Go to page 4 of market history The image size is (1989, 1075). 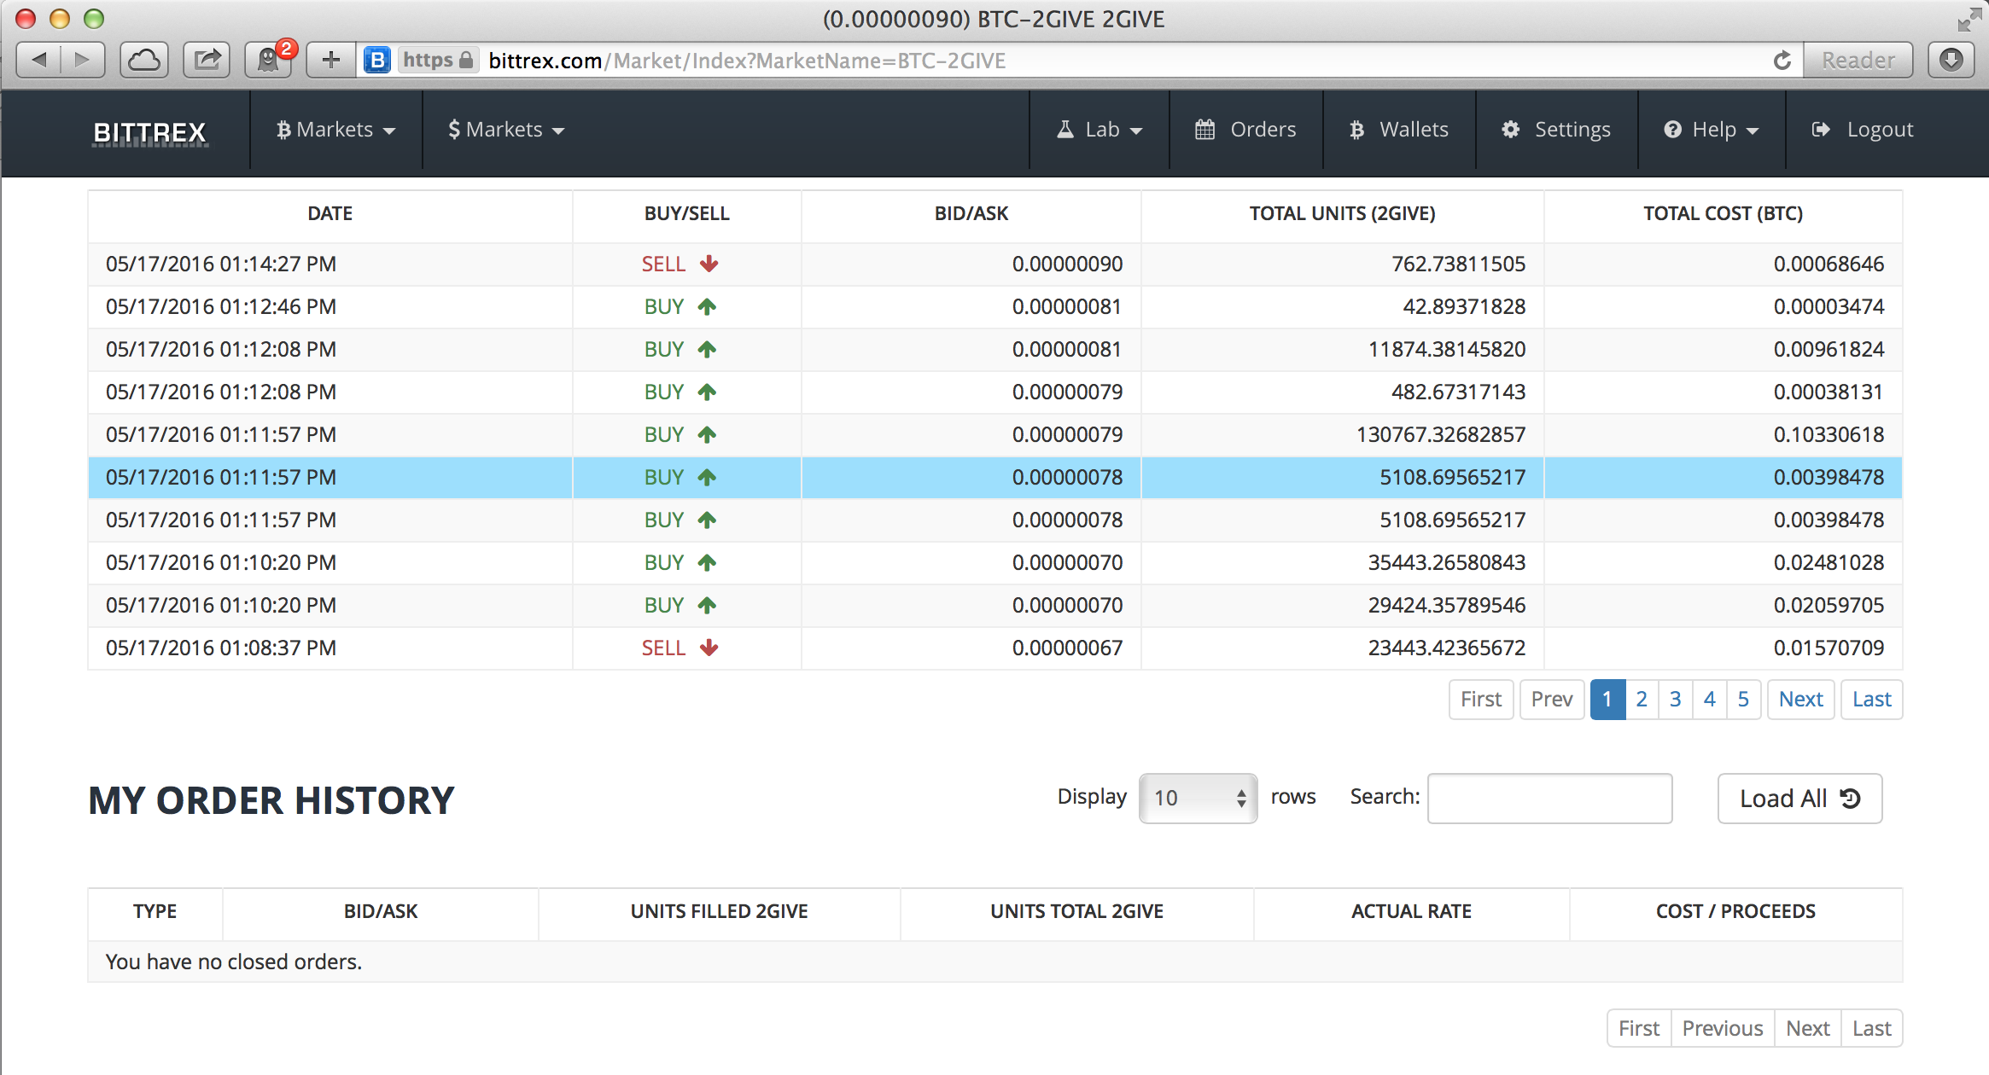click(x=1710, y=700)
